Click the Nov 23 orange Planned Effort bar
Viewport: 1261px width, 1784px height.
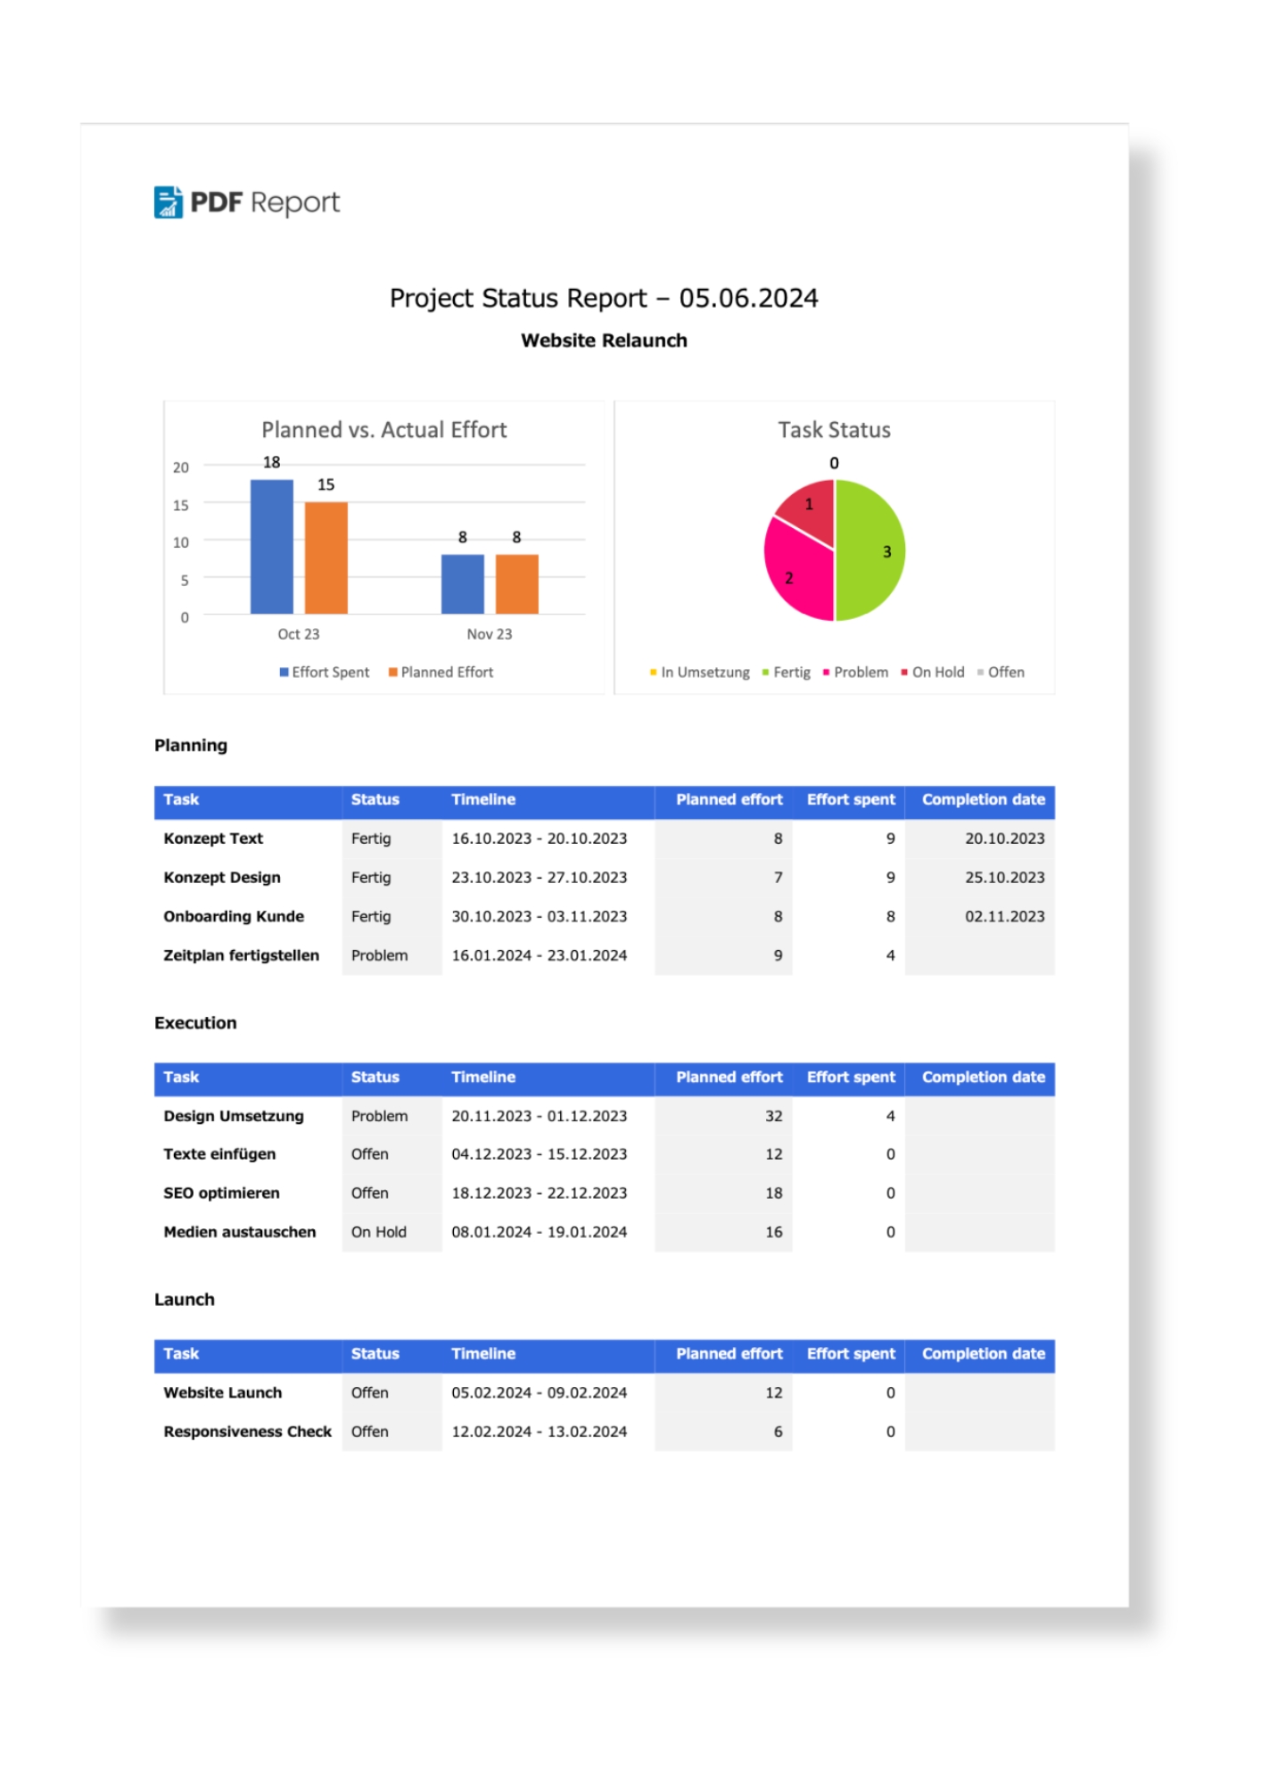(516, 584)
